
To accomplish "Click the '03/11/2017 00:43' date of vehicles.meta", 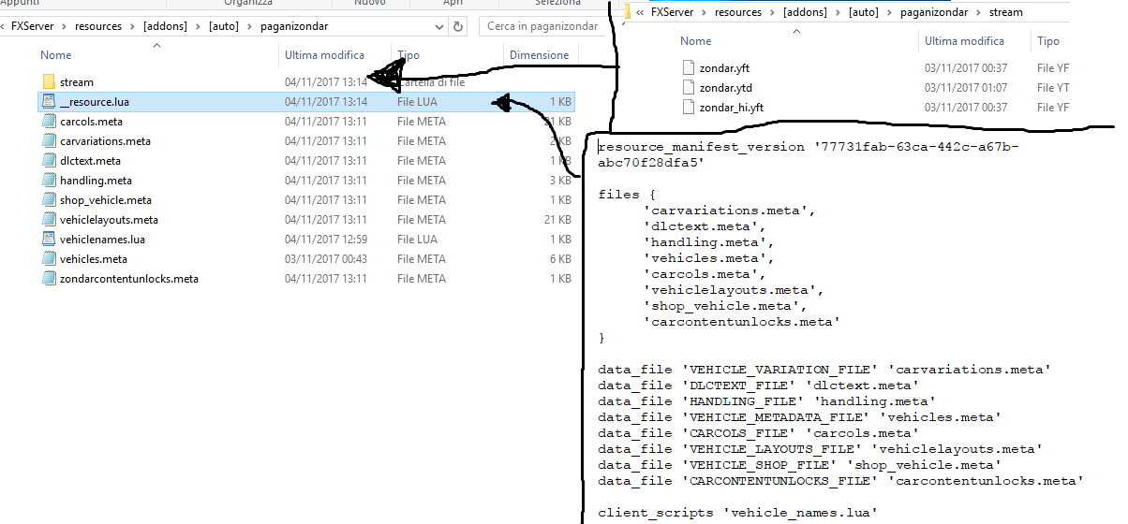I will pyautogui.click(x=326, y=259).
